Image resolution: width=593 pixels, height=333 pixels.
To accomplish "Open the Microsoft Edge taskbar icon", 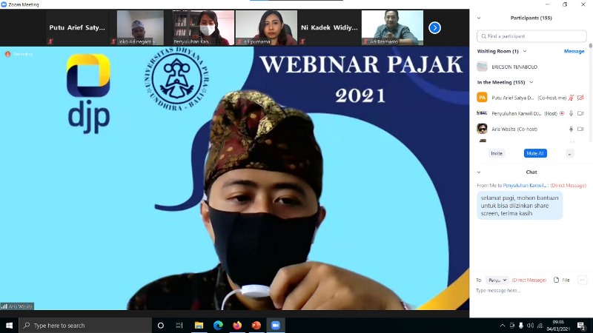I will point(218,325).
